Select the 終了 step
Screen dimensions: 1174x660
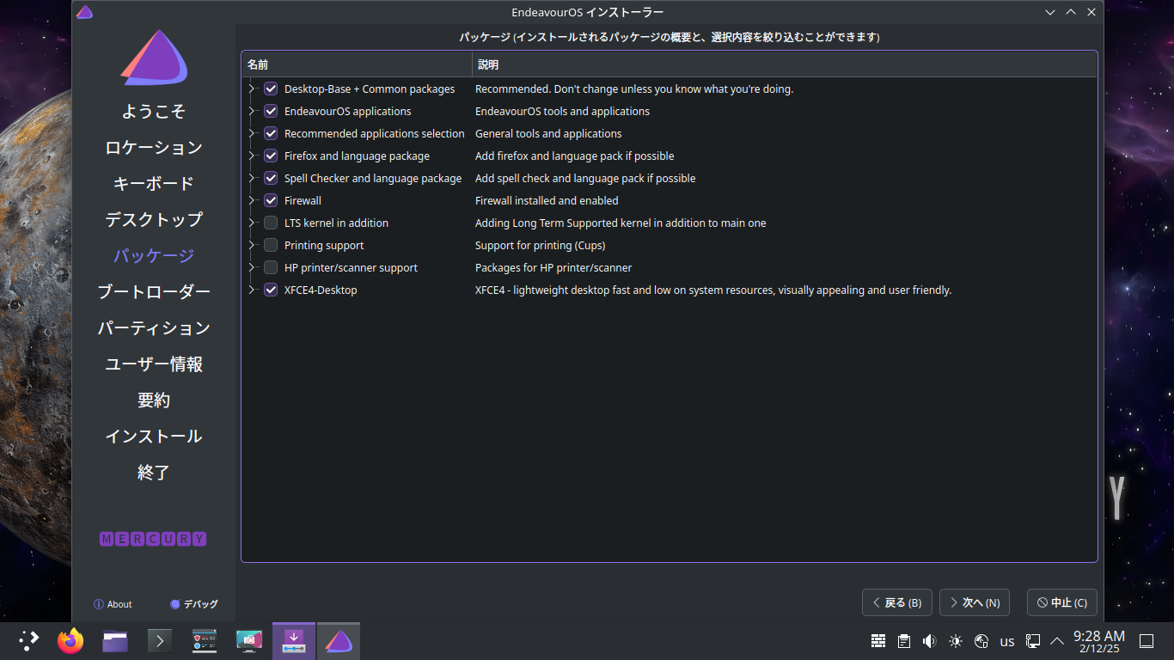[x=154, y=473]
